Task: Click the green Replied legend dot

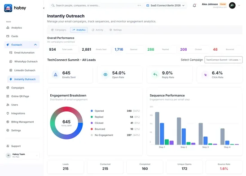Action: pyautogui.click(x=92, y=117)
